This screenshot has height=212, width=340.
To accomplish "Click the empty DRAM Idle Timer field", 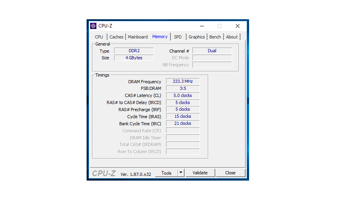I will [x=183, y=137].
